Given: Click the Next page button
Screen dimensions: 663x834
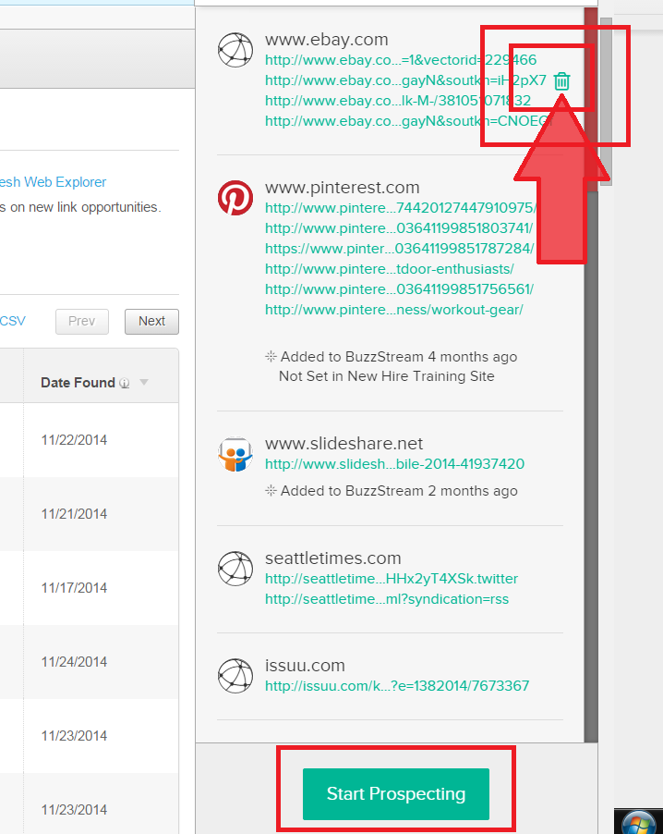Looking at the screenshot, I should [152, 321].
